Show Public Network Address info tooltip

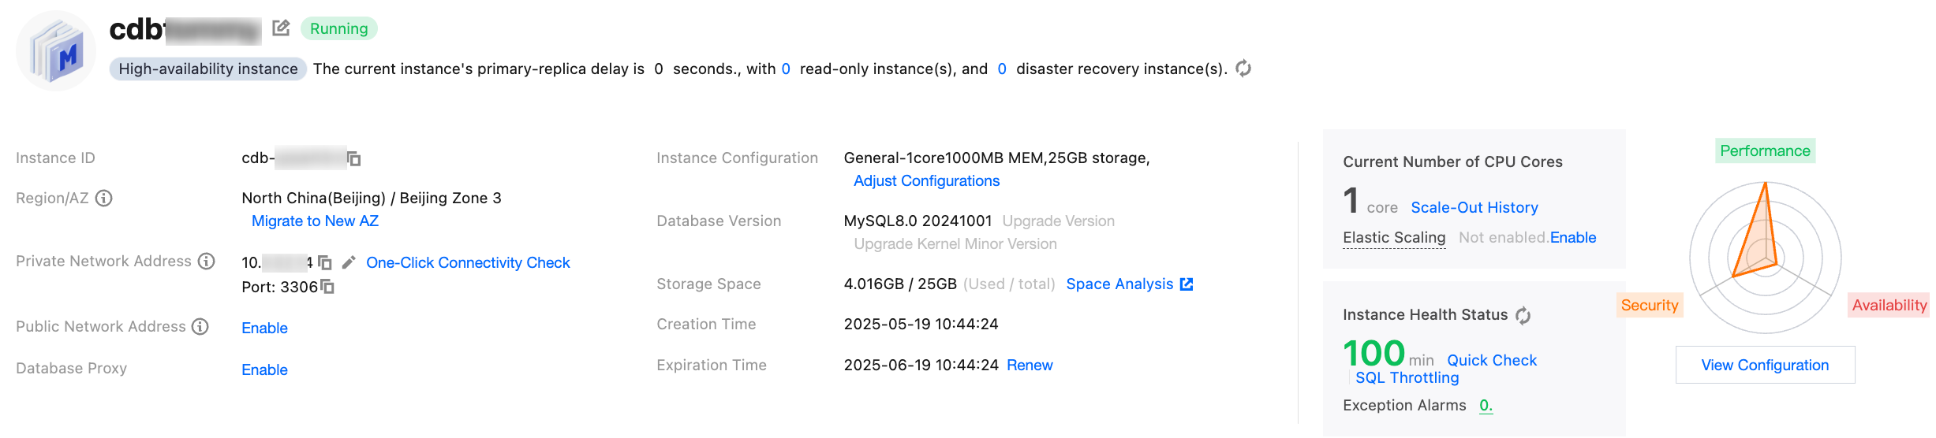(201, 327)
